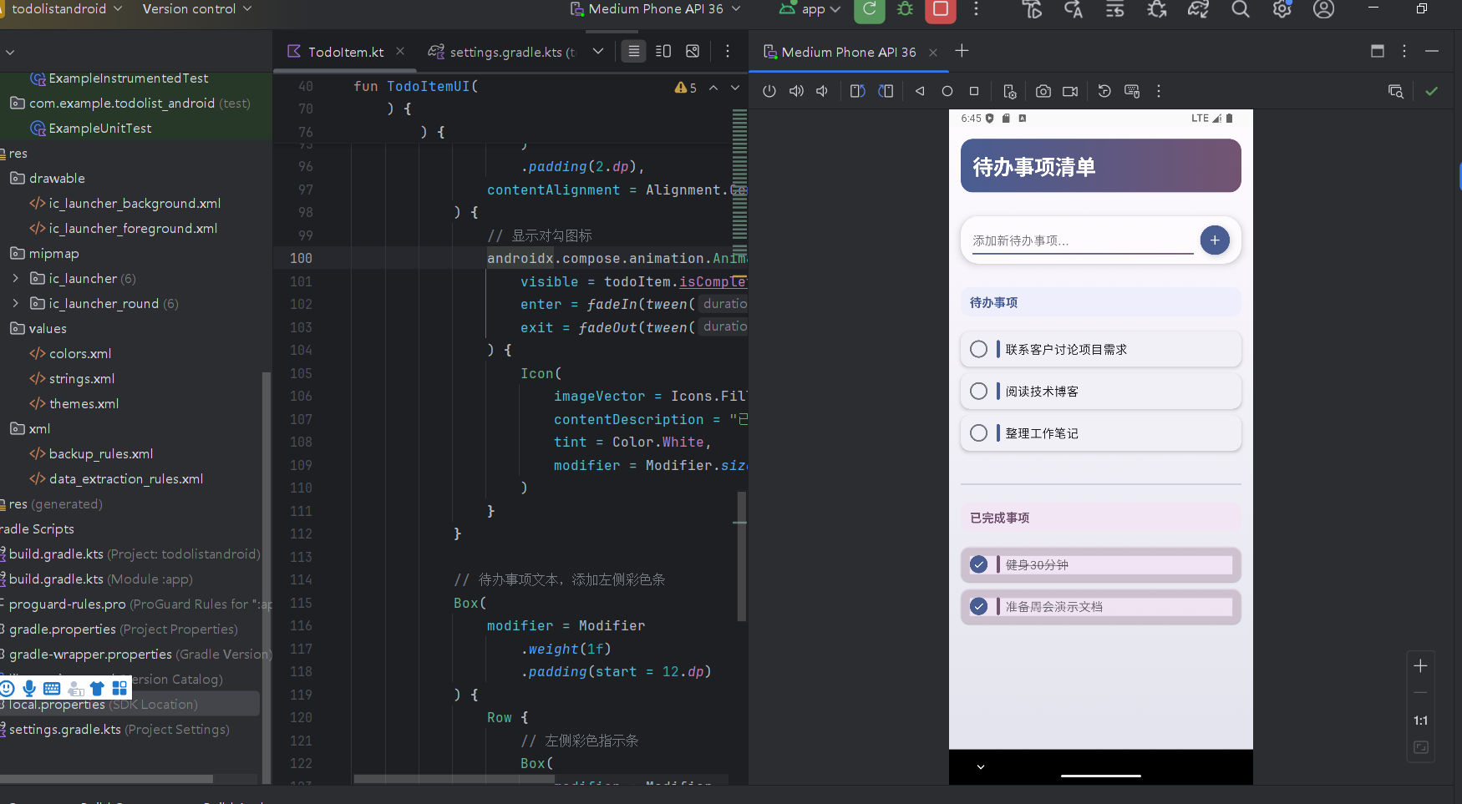Rotate the emulator counterclockwise

[857, 91]
